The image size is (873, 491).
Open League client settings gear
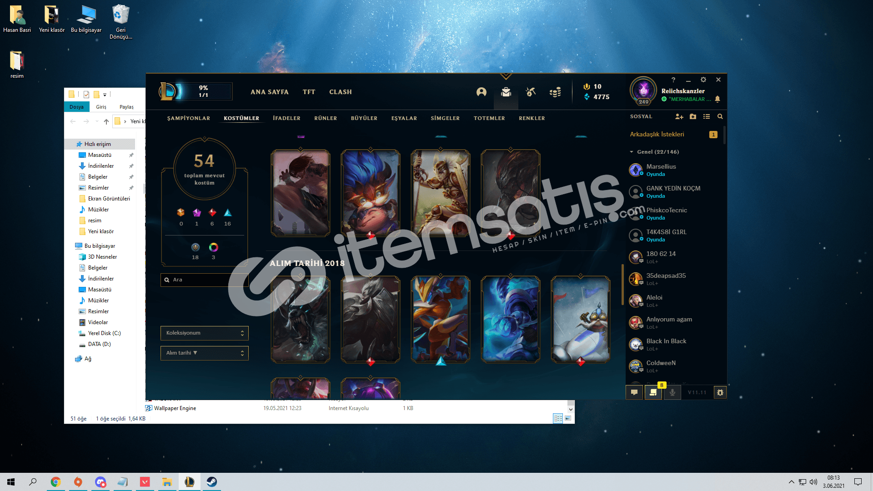[x=703, y=80]
